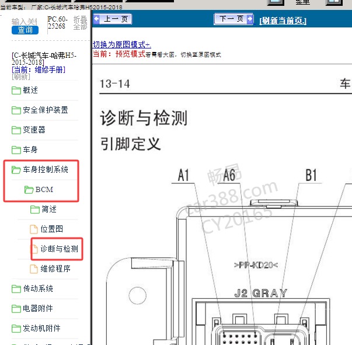
Task: Open the 简述 folder
Action: coord(49,209)
